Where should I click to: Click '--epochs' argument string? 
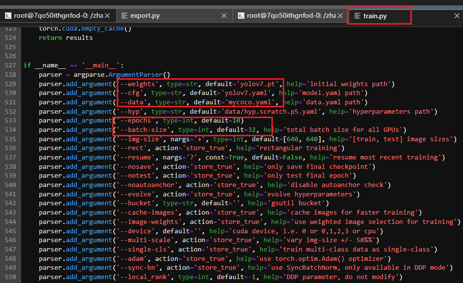pos(136,121)
